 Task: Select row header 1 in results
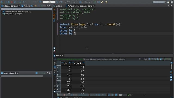coord(58,67)
